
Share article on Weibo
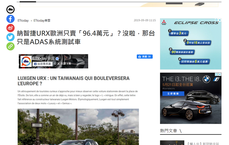tap(10, 28)
